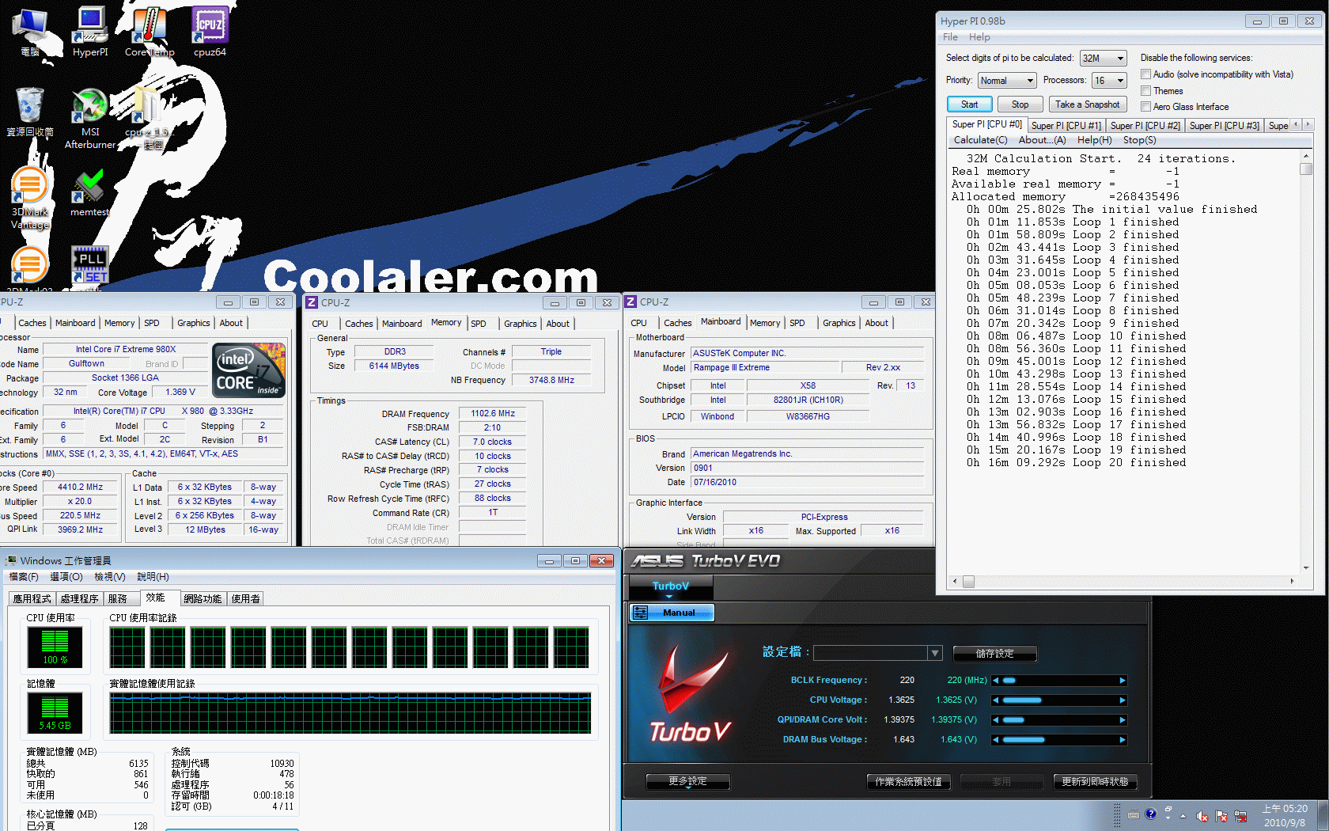Click the save profile button in TurboV
Screen dimensions: 1329x831
click(994, 654)
